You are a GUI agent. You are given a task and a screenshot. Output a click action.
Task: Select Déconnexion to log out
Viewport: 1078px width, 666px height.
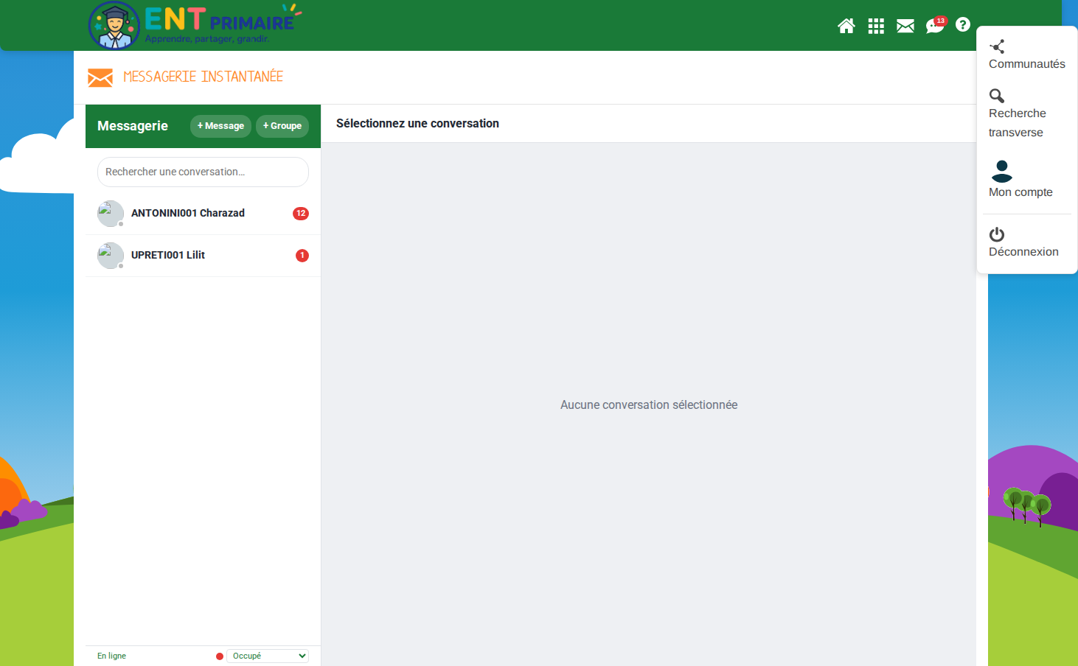coord(1027,242)
